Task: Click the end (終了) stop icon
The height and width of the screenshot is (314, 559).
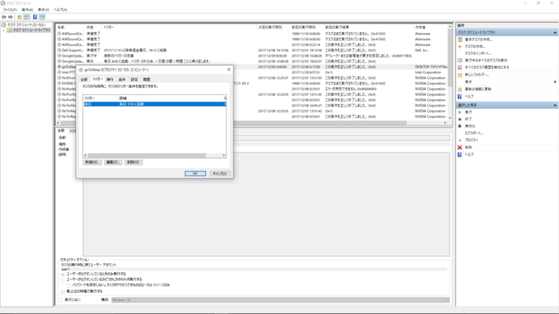Action: (460, 119)
